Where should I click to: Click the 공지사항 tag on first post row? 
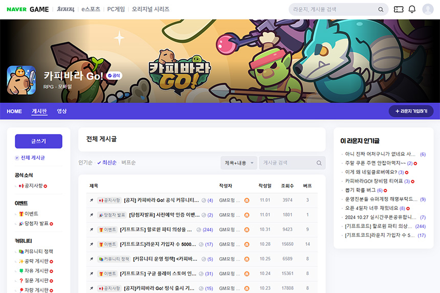point(109,200)
